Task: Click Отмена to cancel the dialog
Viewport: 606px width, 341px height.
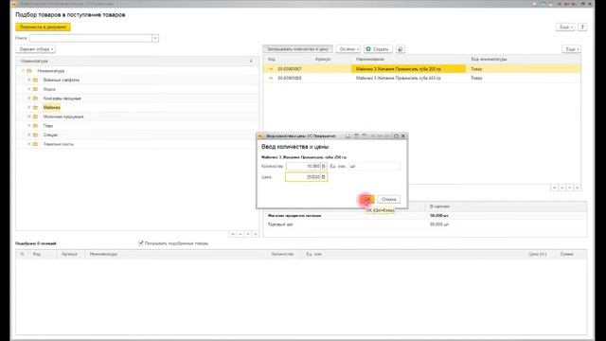Action: [389, 200]
